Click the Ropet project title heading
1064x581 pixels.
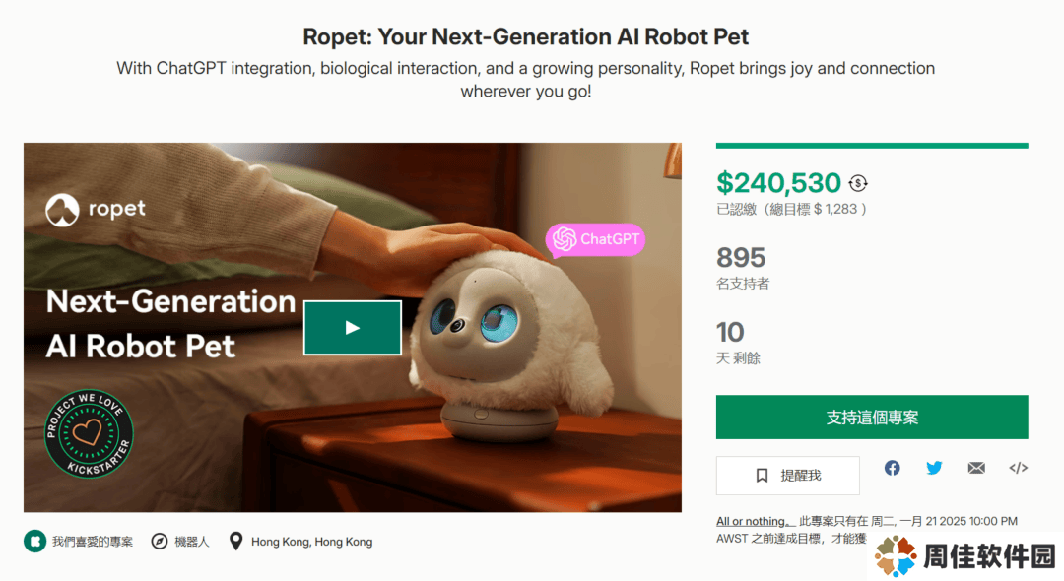(x=526, y=36)
